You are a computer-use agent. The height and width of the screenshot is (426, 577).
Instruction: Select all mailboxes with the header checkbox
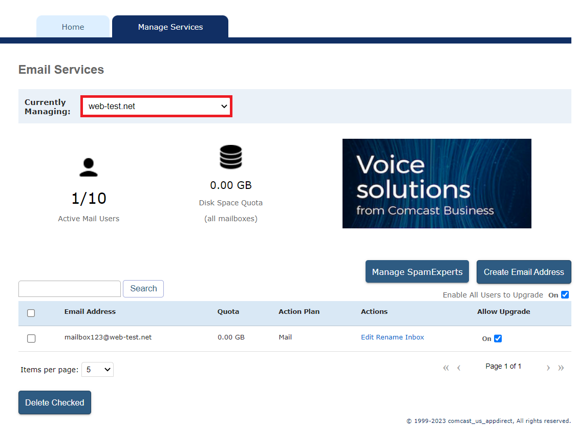coord(31,312)
